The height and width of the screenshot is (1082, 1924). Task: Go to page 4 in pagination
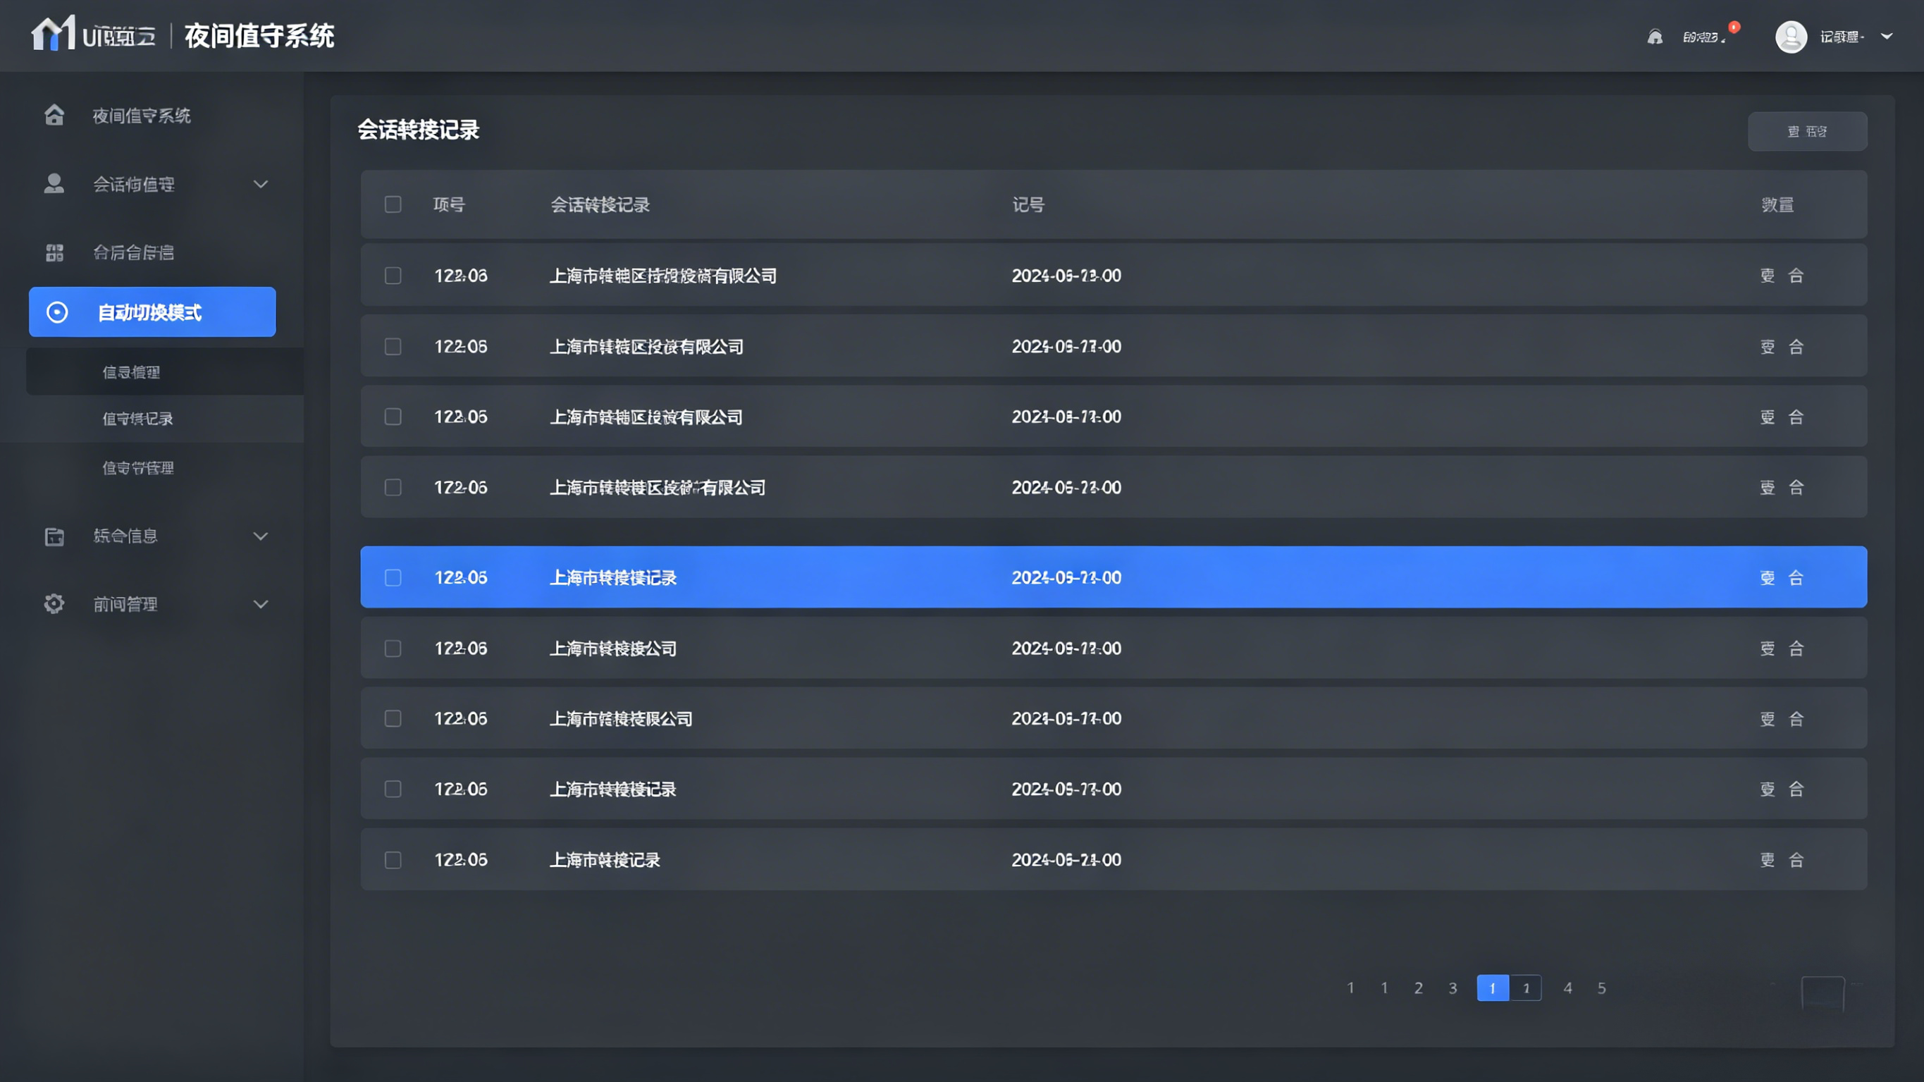coord(1567,988)
